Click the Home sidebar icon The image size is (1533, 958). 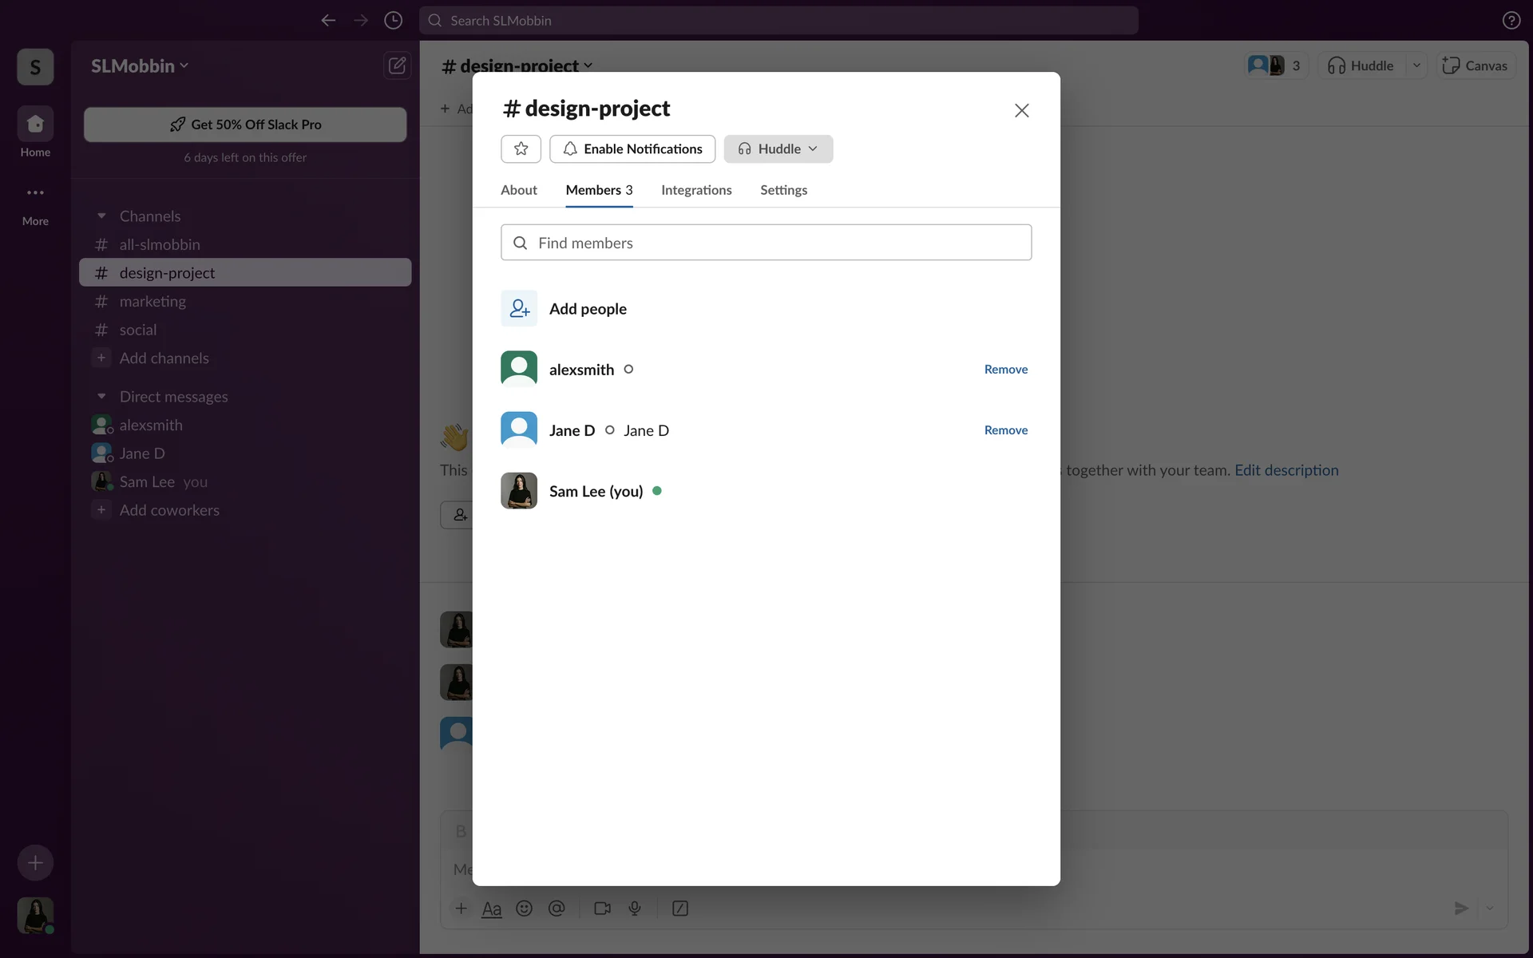[35, 125]
